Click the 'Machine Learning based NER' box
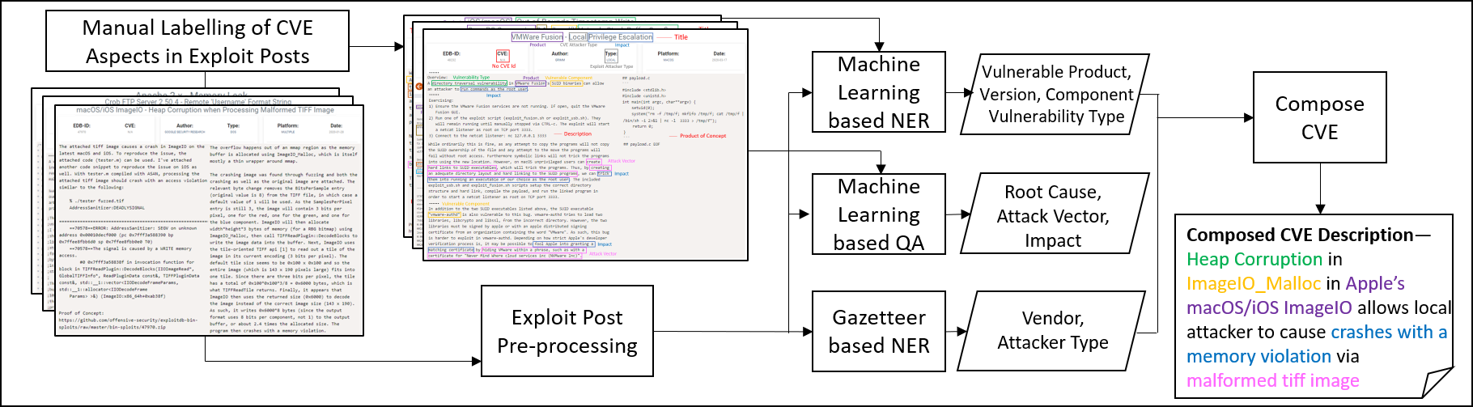Image resolution: width=1473 pixels, height=407 pixels. pos(879,92)
